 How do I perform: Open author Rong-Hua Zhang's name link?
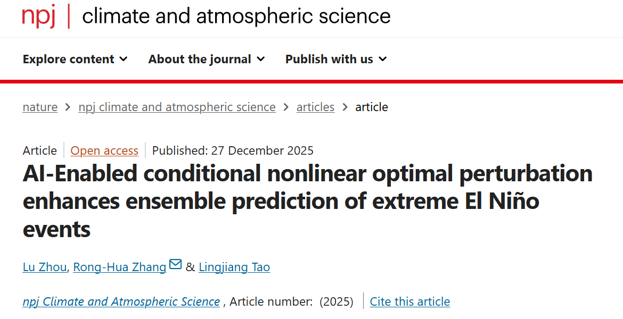point(120,267)
